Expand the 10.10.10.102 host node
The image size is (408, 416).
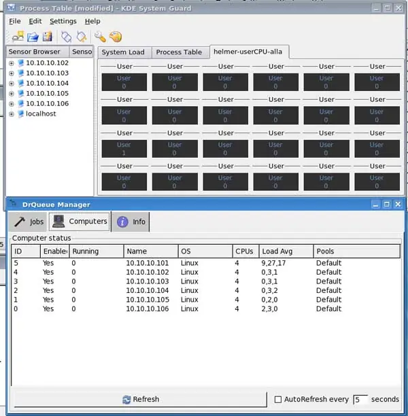click(11, 63)
